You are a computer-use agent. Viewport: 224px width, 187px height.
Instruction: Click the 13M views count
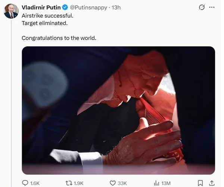[166, 183]
